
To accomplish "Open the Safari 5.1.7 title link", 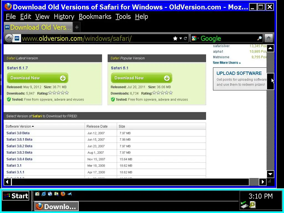I will pos(17,68).
